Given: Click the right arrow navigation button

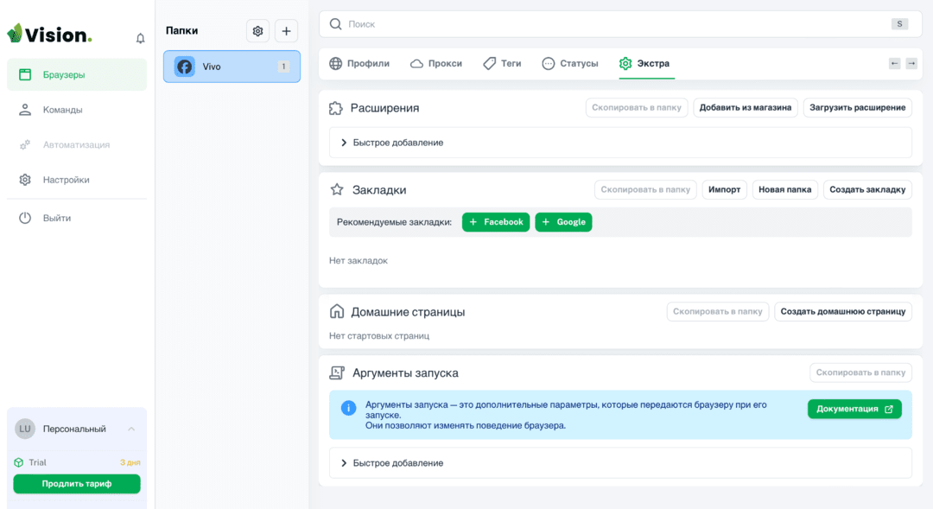Looking at the screenshot, I should (911, 63).
